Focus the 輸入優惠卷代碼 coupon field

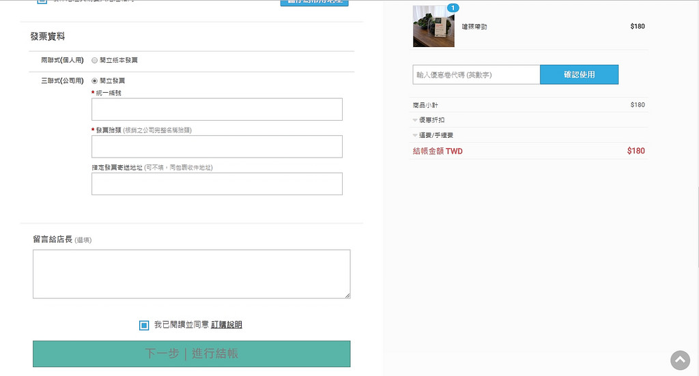[x=476, y=74]
